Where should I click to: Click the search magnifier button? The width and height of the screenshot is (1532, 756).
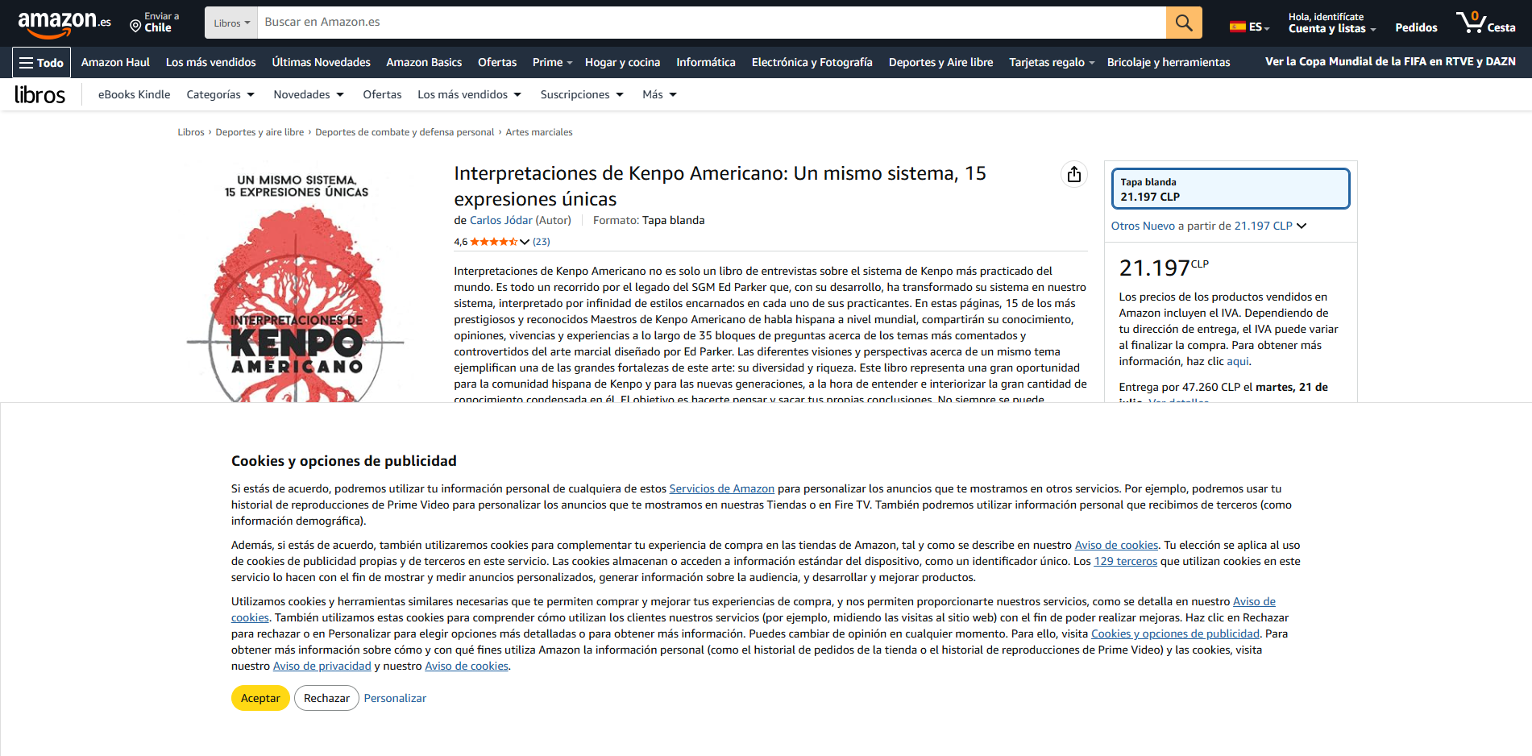tap(1183, 23)
